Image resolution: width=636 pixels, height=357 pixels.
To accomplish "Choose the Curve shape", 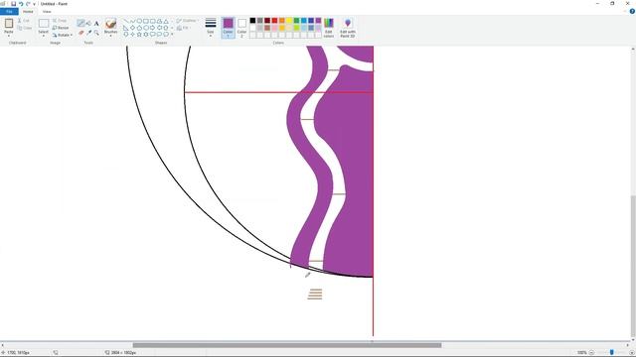I will coord(132,21).
